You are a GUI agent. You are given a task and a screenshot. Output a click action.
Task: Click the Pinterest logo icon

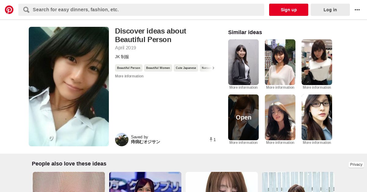9,10
